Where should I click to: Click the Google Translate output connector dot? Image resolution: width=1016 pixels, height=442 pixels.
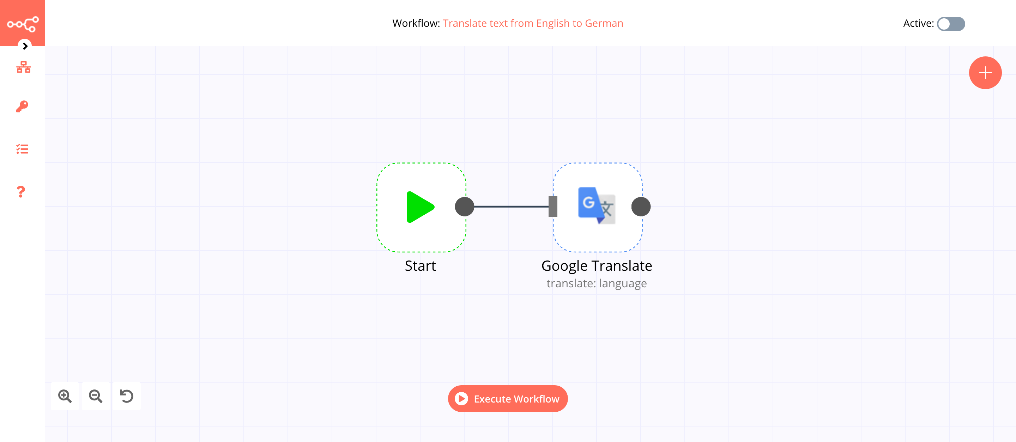tap(640, 207)
